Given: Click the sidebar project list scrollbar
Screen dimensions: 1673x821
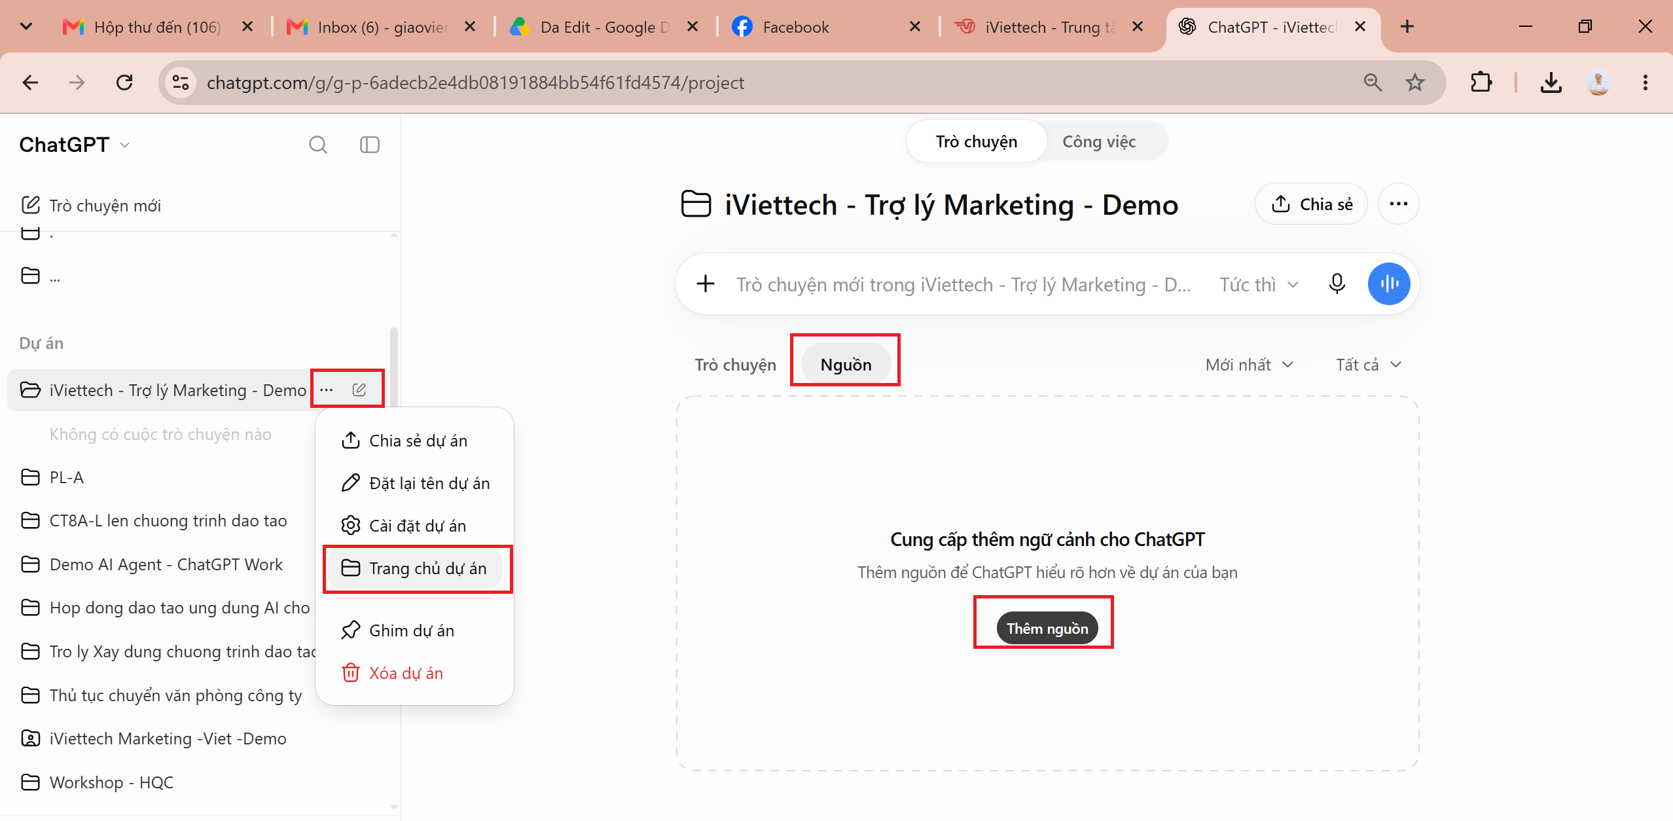Looking at the screenshot, I should [x=394, y=367].
